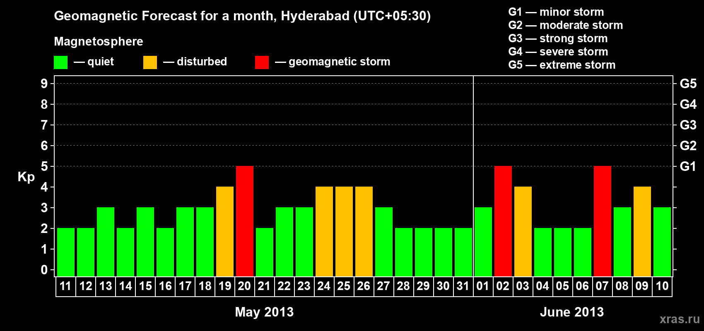The height and width of the screenshot is (331, 704).
Task: Click the orange disturbed legend swatch
Action: (x=150, y=62)
